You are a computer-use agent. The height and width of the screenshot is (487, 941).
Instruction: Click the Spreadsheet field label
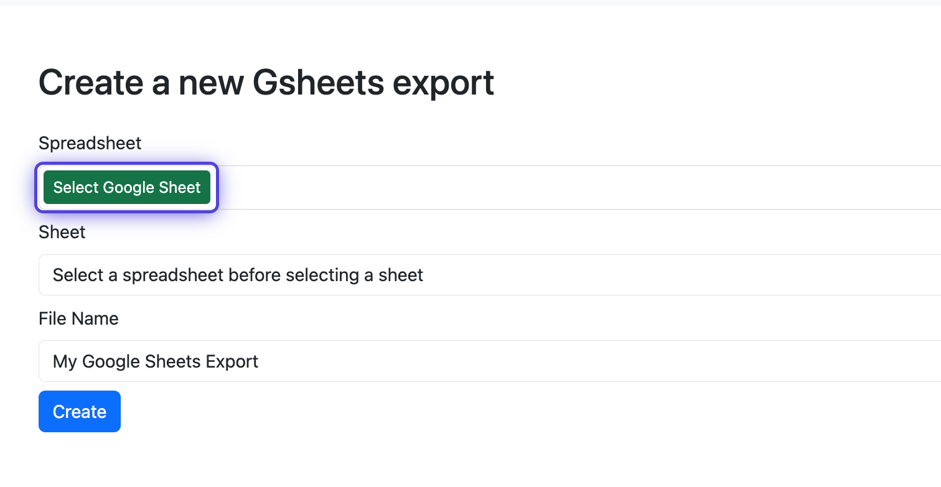point(90,143)
